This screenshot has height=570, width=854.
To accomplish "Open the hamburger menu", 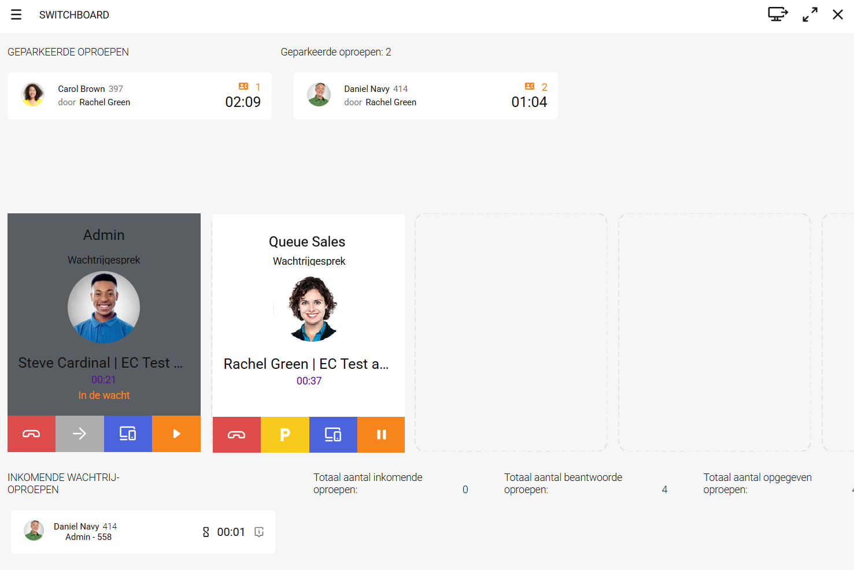I will coord(16,15).
